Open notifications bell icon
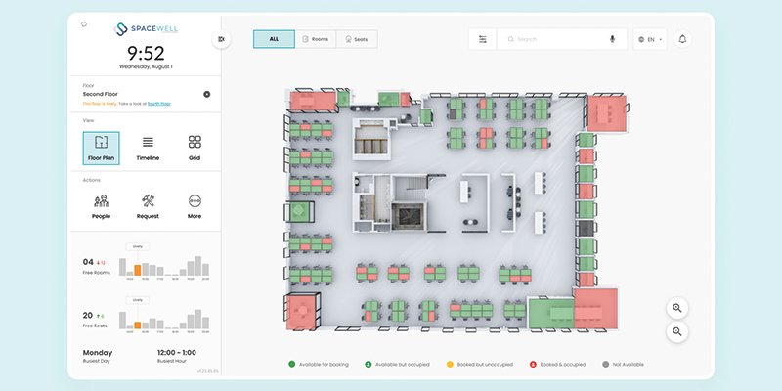 point(682,39)
